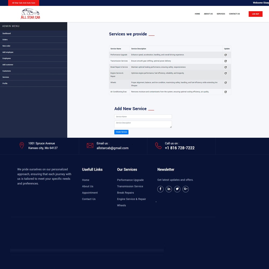Open Dashboard in the admin menu
269x269 pixels.
point(7,33)
